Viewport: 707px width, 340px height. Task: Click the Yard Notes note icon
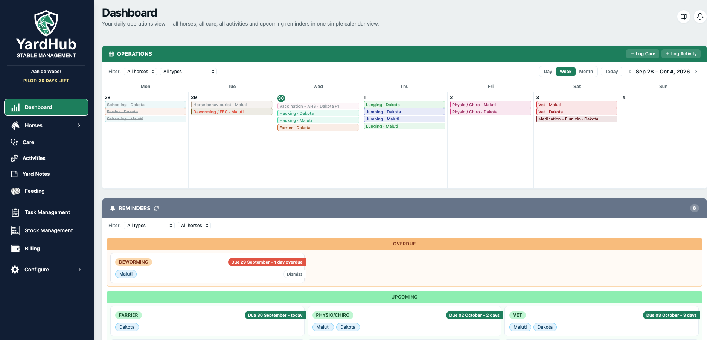pyautogui.click(x=14, y=174)
